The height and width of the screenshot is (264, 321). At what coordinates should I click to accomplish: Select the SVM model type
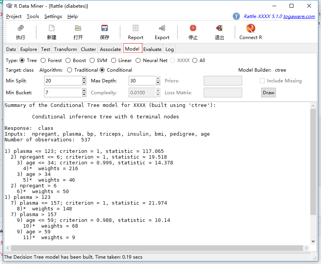[x=92, y=61]
